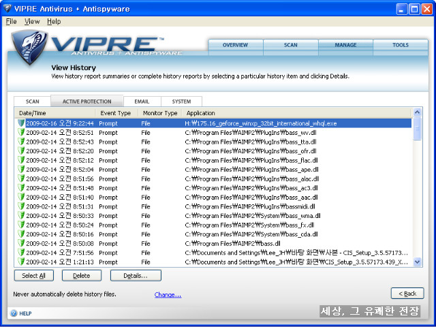Click shield icon for 1:21:13 entry
The width and height of the screenshot is (436, 327).
[21, 262]
